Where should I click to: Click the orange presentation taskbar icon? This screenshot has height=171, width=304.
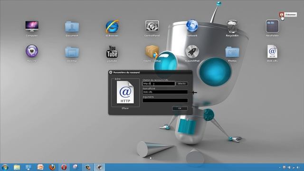[40, 167]
